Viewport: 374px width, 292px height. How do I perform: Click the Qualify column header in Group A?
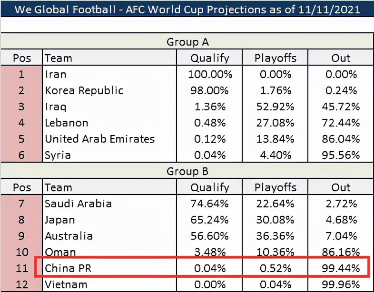click(x=209, y=58)
